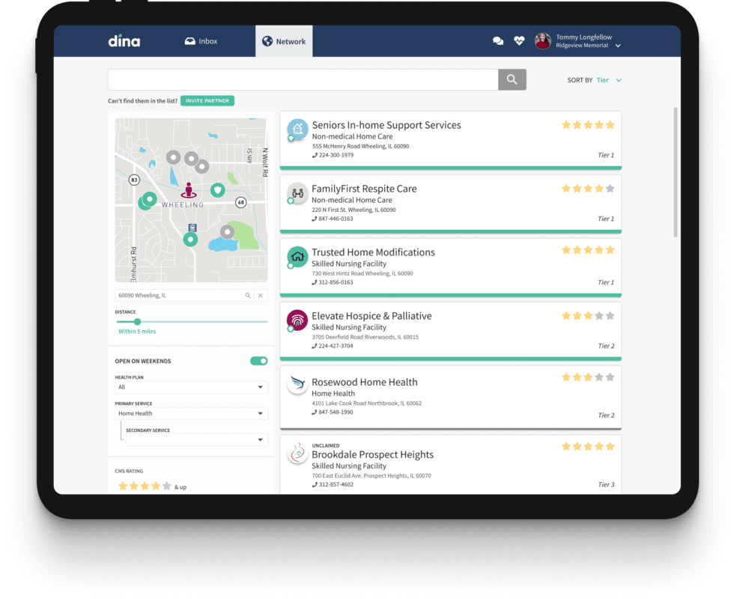Clear the 60090 Wheeling location field
This screenshot has height=599, width=734.
coord(260,295)
